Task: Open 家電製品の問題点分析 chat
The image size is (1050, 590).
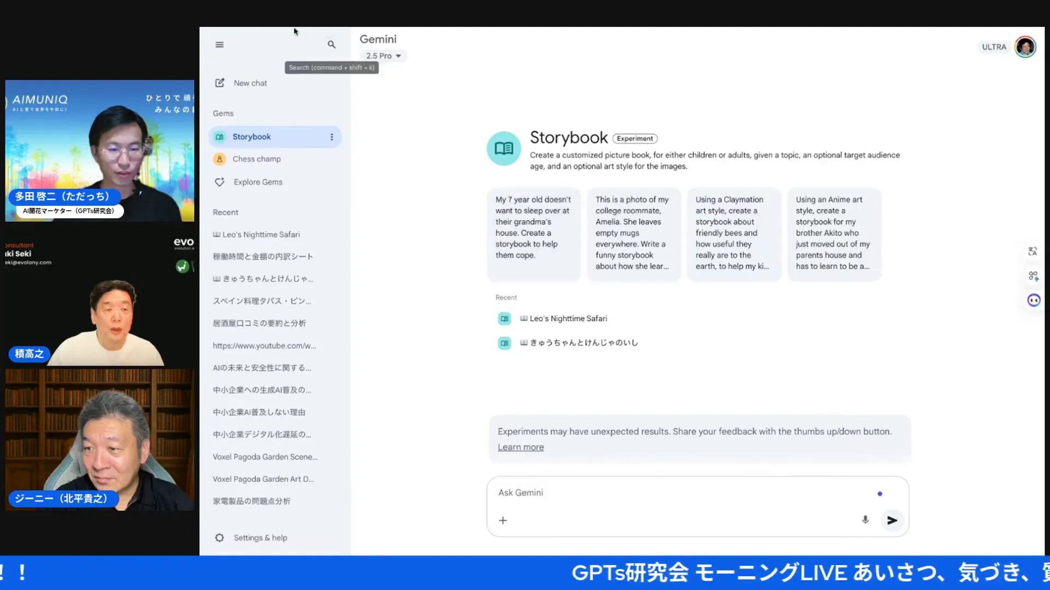Action: click(252, 501)
